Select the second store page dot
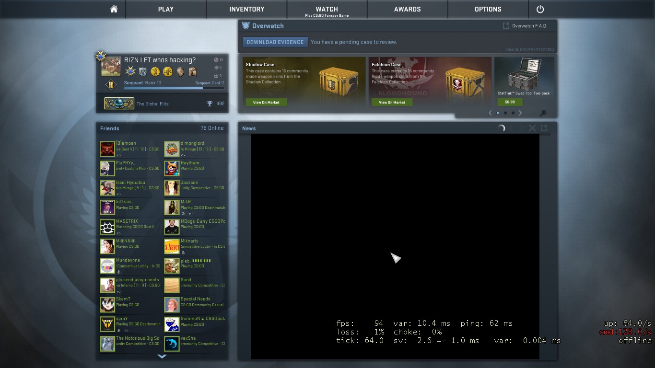Screen dimensions: 655x368 pyautogui.click(x=505, y=113)
